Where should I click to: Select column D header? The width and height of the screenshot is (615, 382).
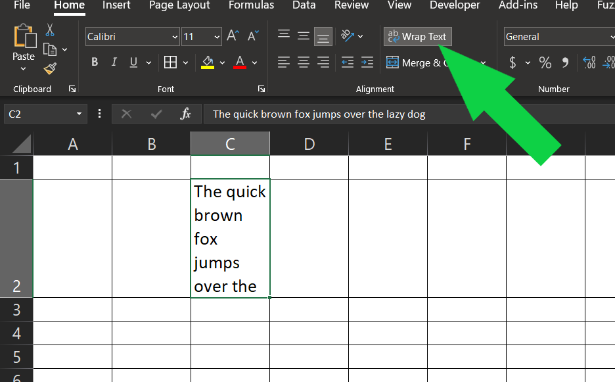click(309, 144)
